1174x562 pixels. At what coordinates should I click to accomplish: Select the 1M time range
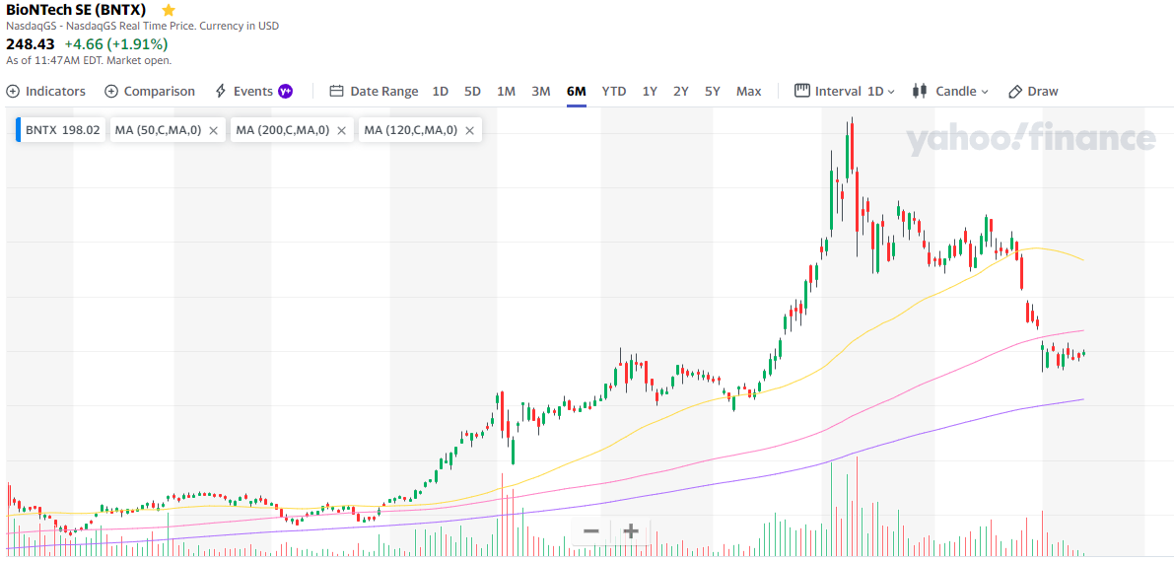(x=506, y=92)
